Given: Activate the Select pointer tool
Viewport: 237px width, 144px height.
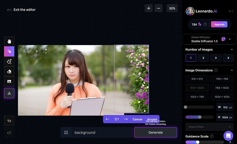Looking at the screenshot, I should 9,51.
